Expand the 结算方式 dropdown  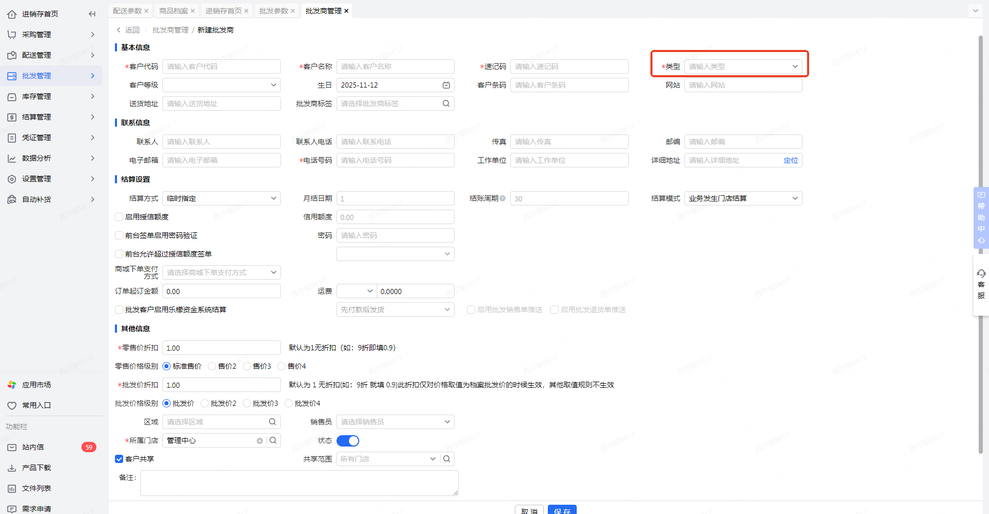pyautogui.click(x=222, y=198)
